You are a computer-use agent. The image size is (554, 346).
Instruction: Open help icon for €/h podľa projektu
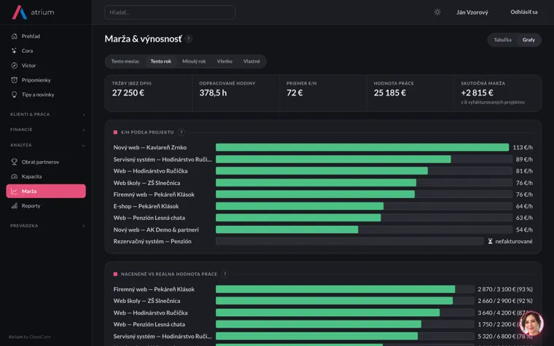pyautogui.click(x=182, y=133)
